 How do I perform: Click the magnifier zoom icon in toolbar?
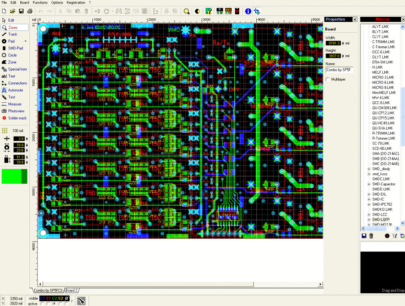click(187, 11)
